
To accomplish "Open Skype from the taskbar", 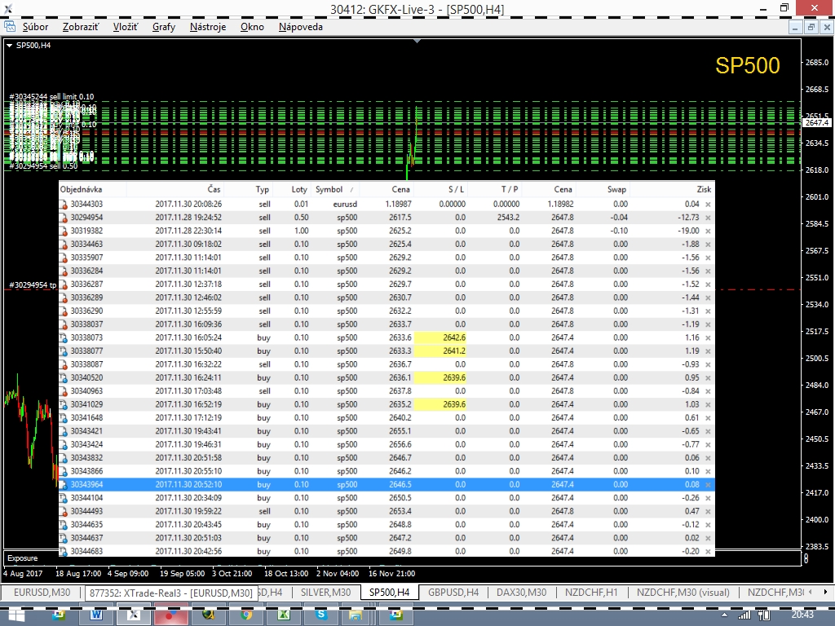I will [320, 614].
